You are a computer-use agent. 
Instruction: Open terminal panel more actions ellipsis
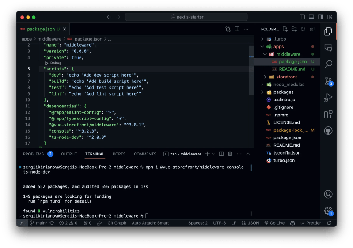(x=239, y=154)
